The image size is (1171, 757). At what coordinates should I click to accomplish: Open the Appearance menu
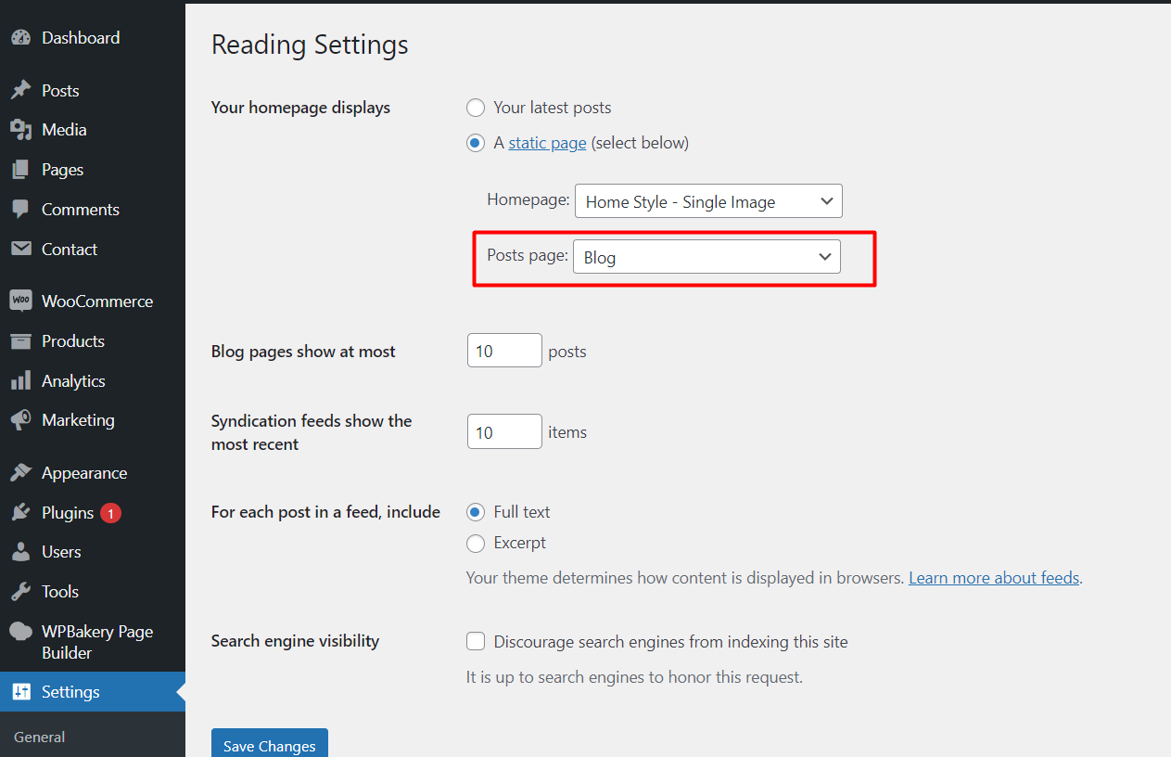pos(84,473)
